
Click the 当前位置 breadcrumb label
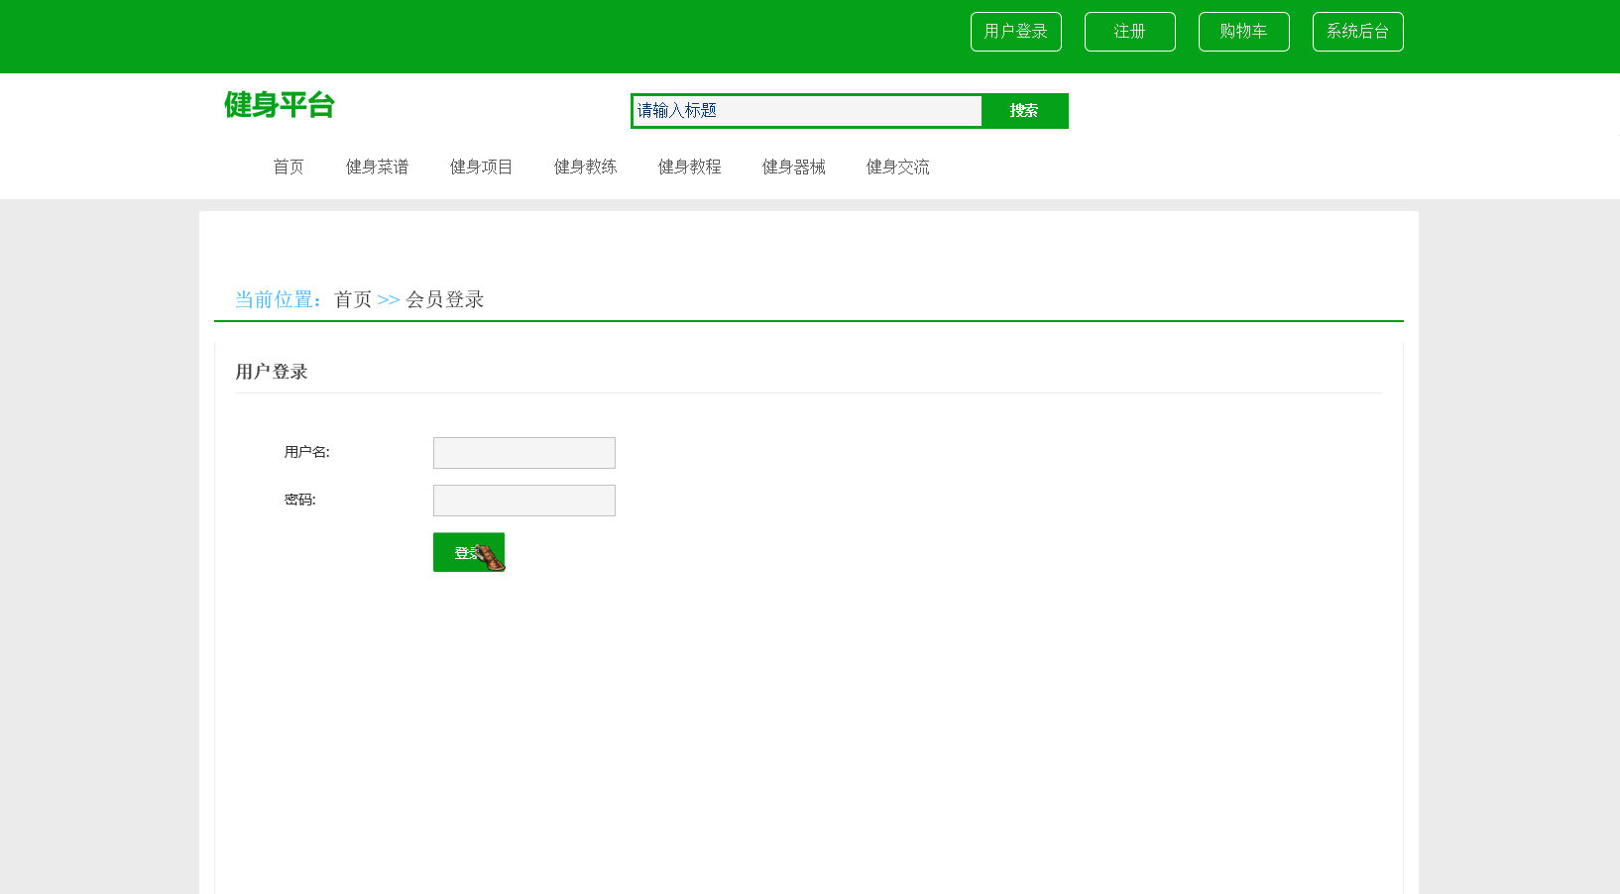pos(279,299)
